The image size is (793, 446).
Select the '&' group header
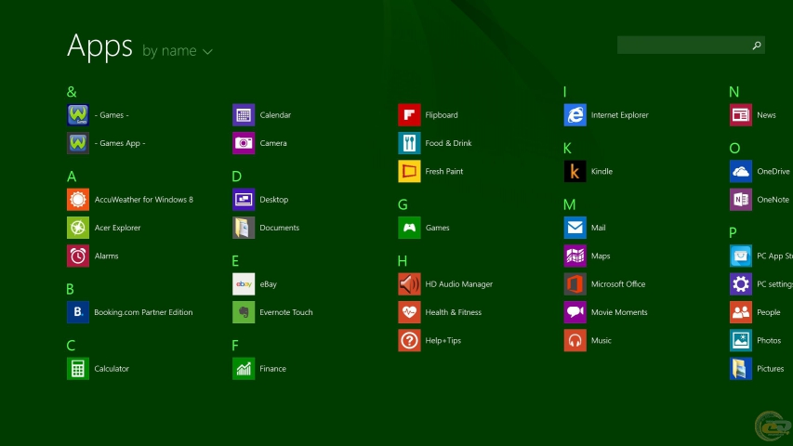(72, 92)
